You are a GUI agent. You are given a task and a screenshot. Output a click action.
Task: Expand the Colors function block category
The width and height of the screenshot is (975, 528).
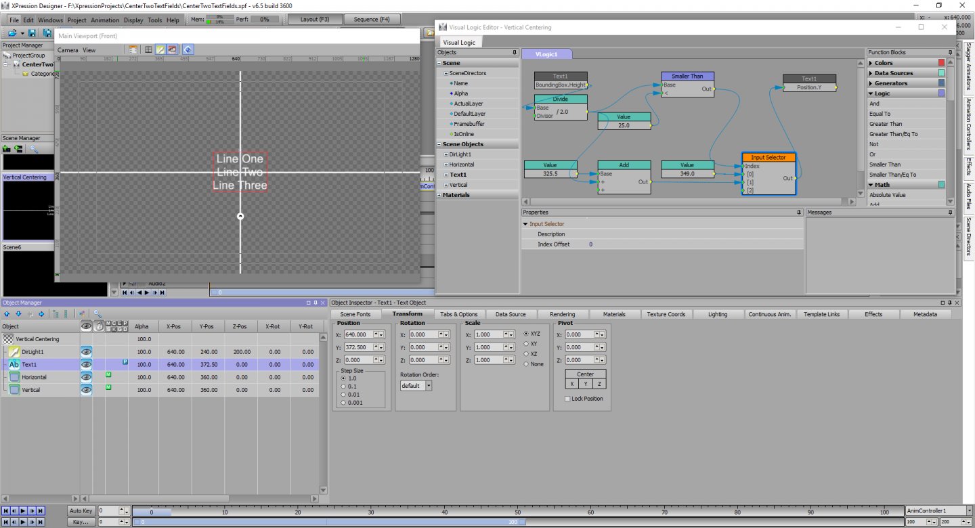pyautogui.click(x=871, y=63)
